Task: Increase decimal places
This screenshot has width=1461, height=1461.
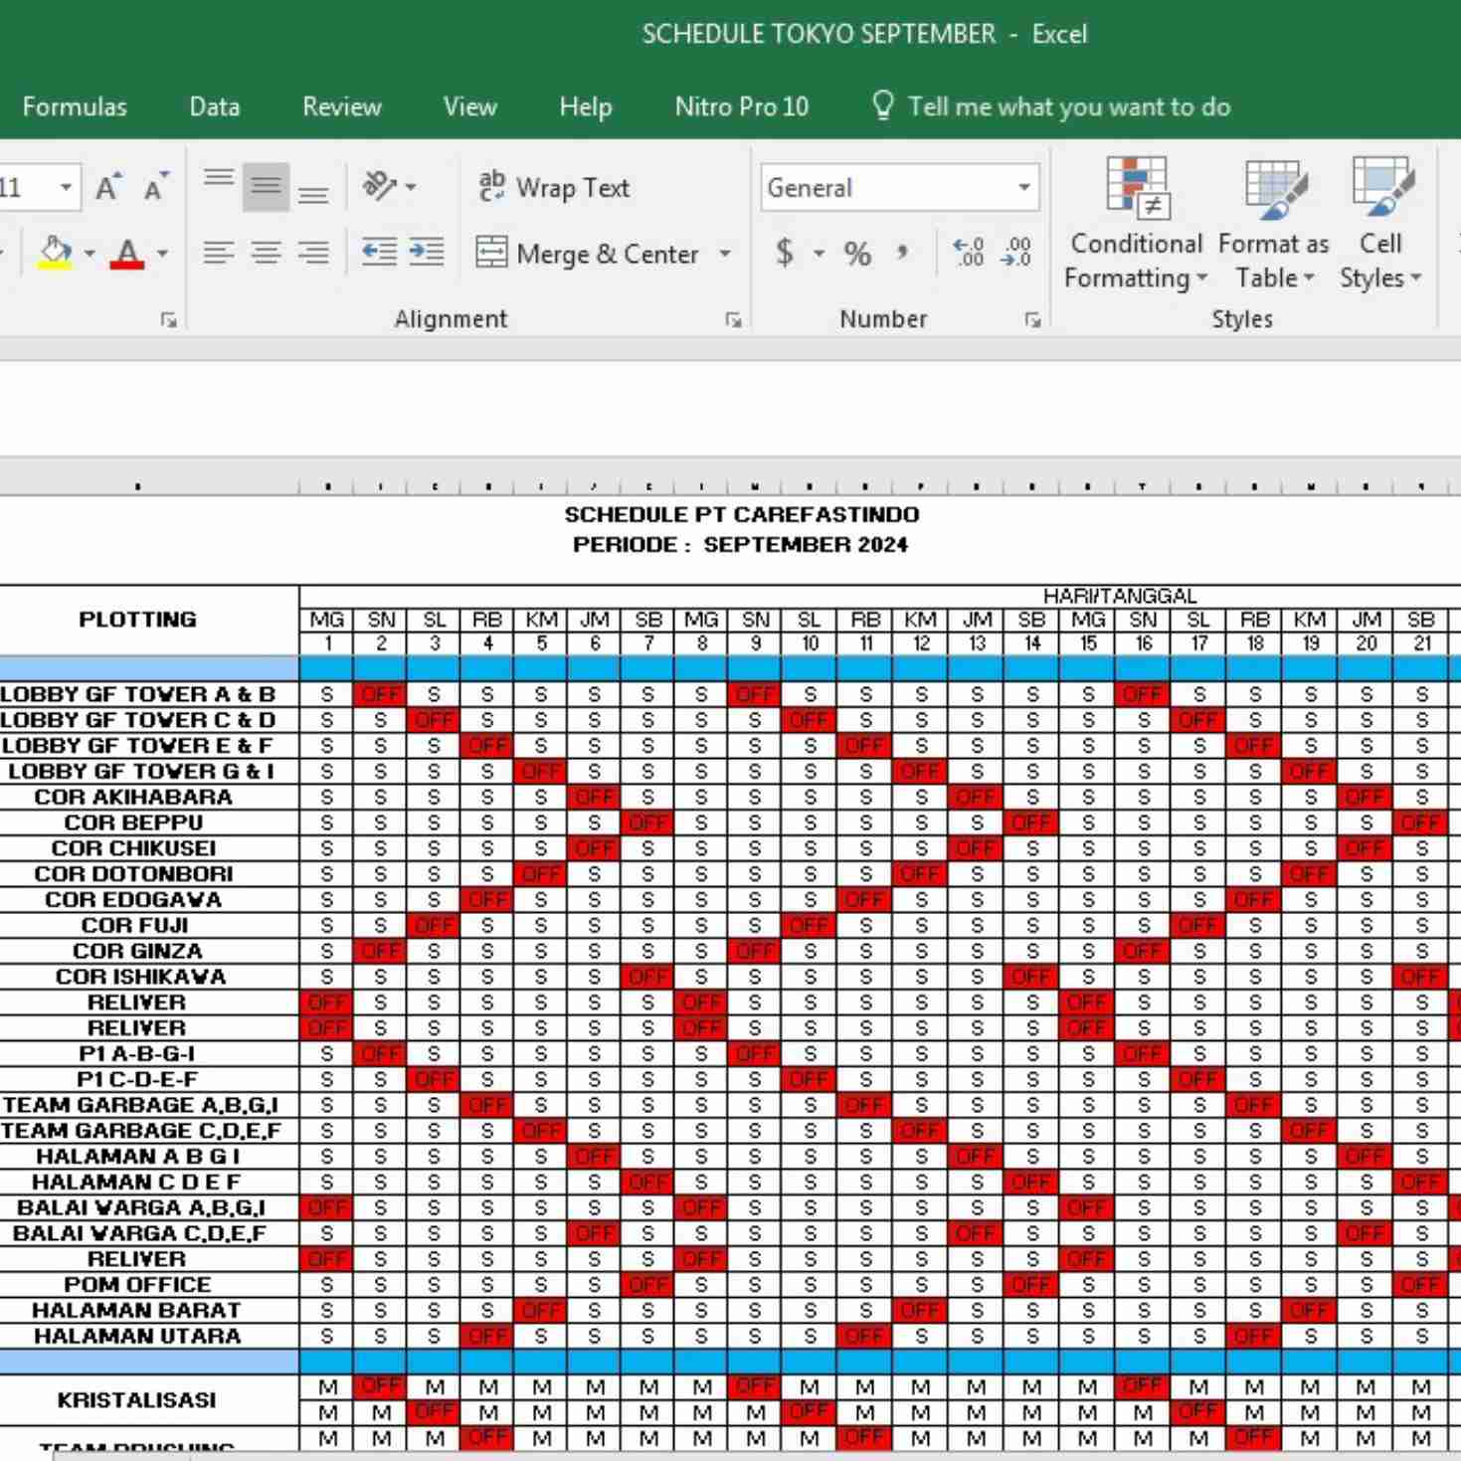Action: (968, 253)
